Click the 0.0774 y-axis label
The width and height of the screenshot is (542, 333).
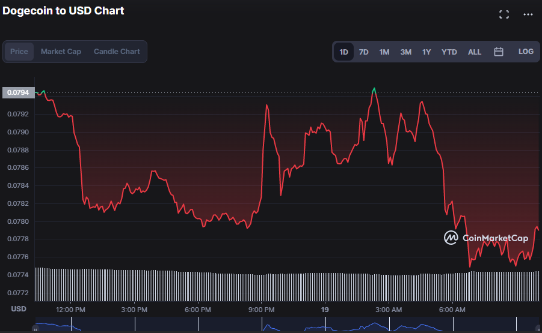(x=18, y=275)
